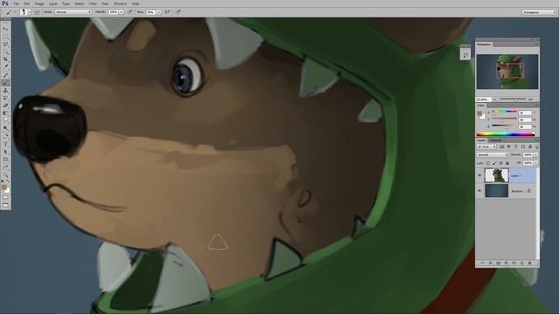
Task: Select the Rectangular Marquee tool
Action: 5,37
